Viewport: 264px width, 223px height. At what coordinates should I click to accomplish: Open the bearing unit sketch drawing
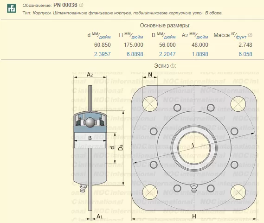click(165, 146)
